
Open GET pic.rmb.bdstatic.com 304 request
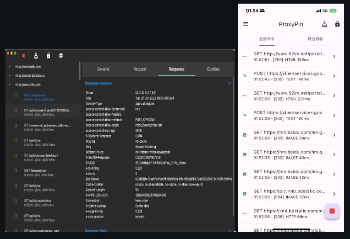tap(291, 194)
